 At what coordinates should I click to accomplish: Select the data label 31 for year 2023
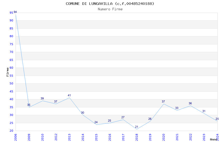tap(204, 111)
